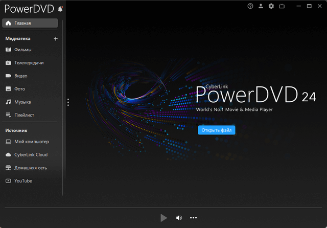Click the notification bell icon
Screen dimensions: 327x228
[61, 9]
